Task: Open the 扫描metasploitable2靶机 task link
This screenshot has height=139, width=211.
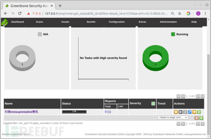Action: tap(21, 112)
